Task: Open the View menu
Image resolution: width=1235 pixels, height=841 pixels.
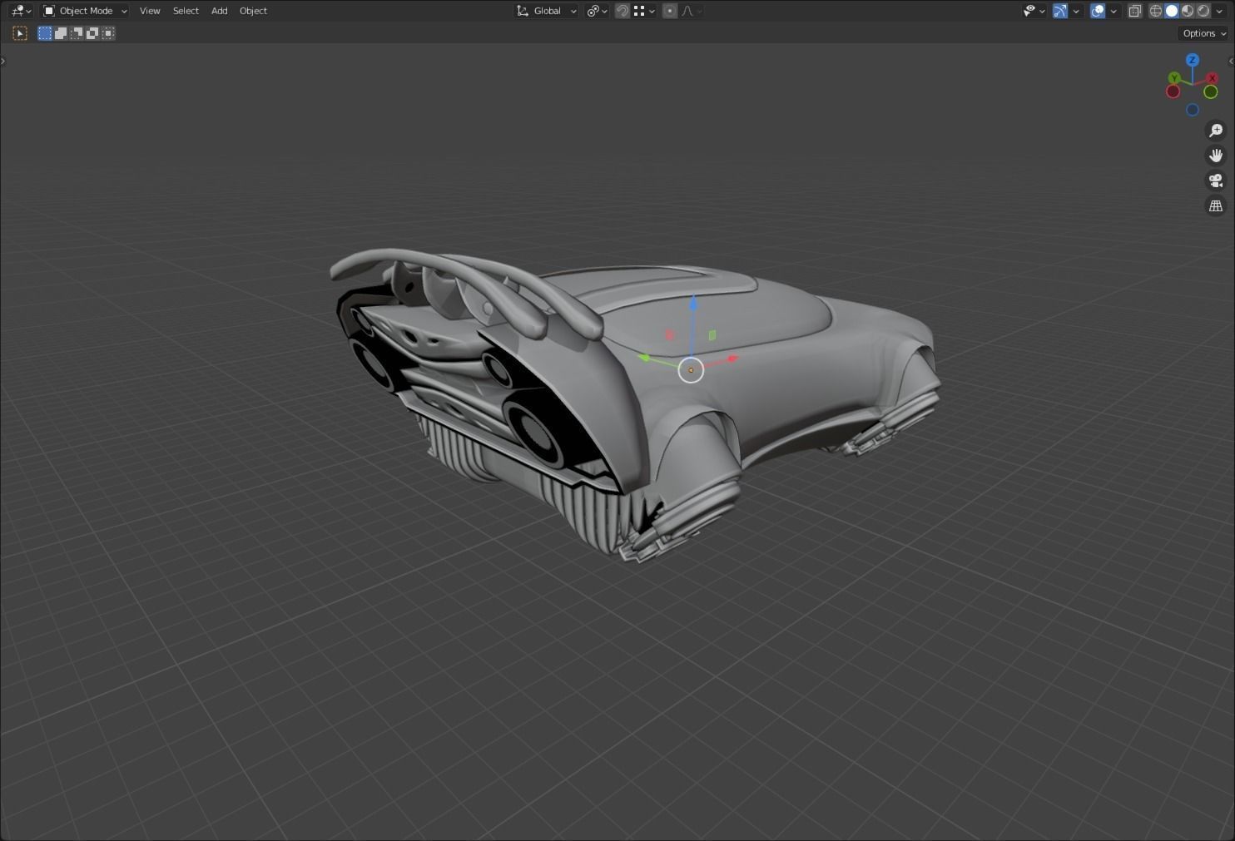Action: click(150, 11)
